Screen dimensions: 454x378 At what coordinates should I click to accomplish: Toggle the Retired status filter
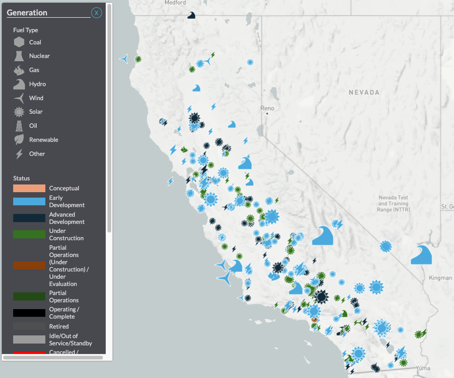[28, 326]
